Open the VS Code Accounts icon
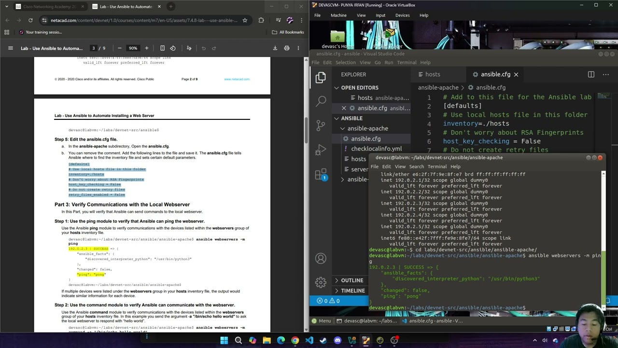 click(321, 258)
